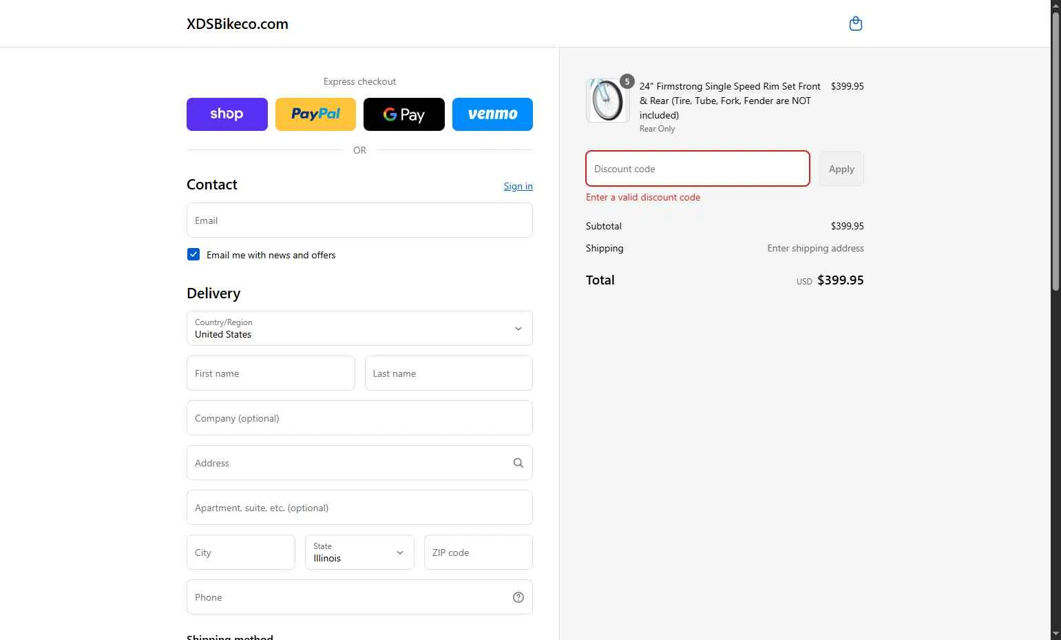Pay with PayPal express button
Screen dimensions: 1061x640
[315, 114]
